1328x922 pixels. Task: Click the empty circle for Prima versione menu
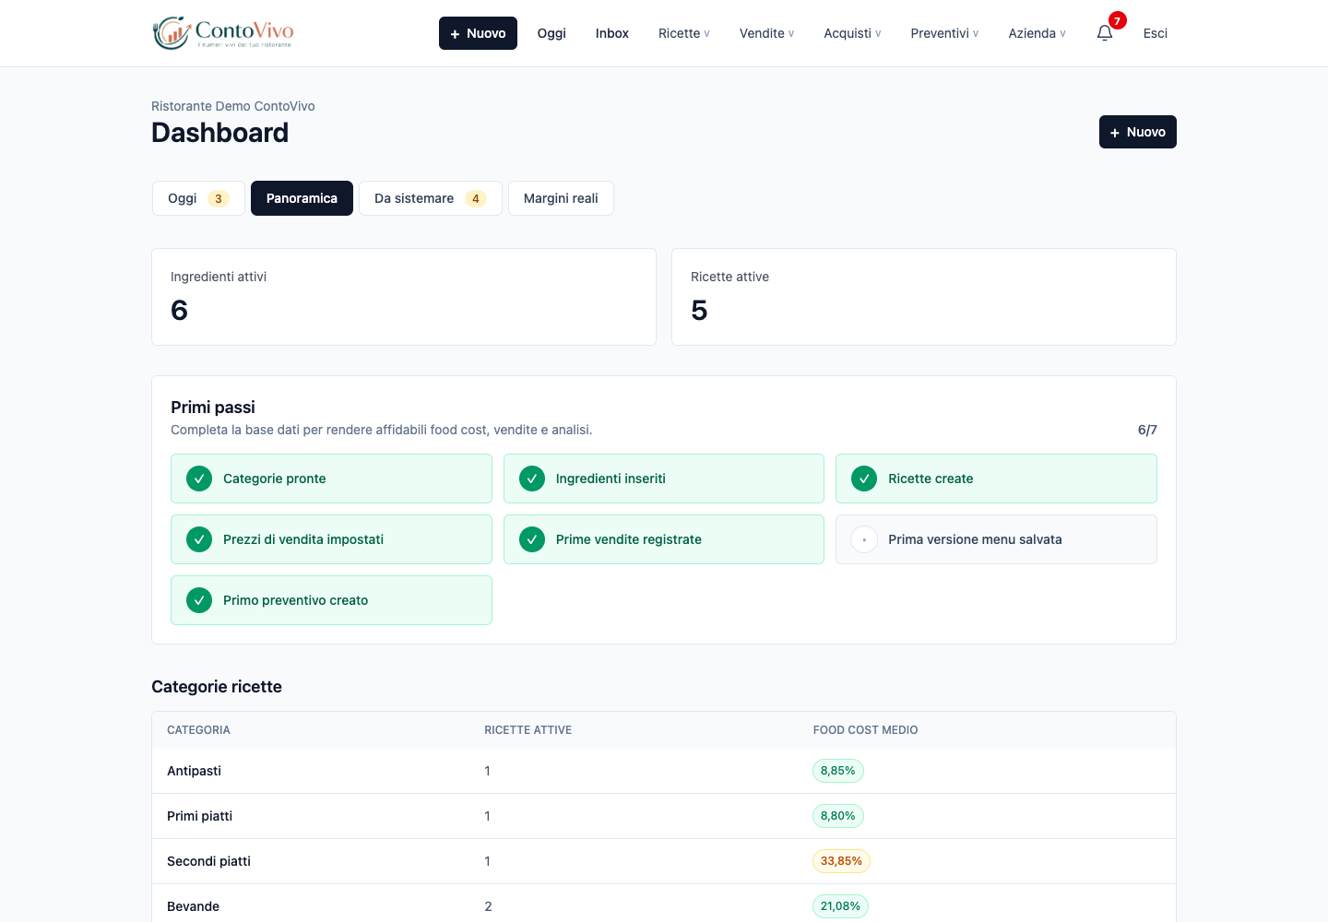pyautogui.click(x=864, y=539)
